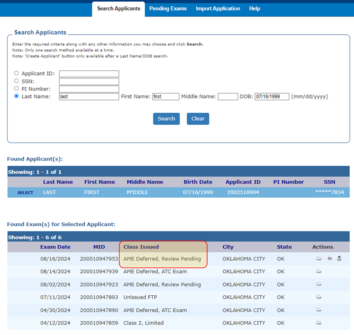354x335 pixels.
Task: Click 'AME Deferred, Review Pending' for 08/02/2024
Action: [162, 284]
